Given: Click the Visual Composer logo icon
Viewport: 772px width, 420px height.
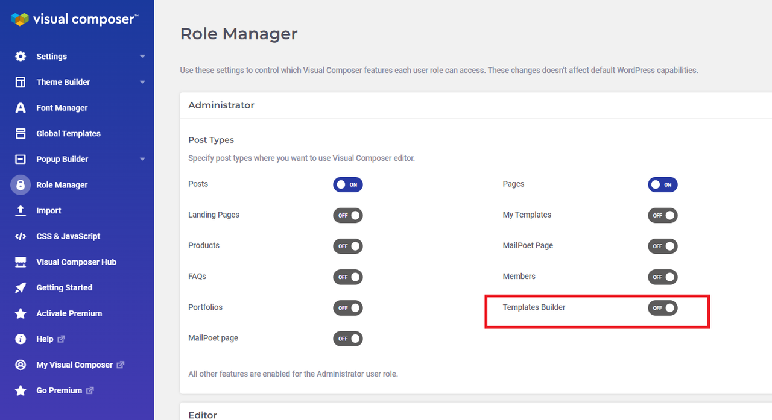Looking at the screenshot, I should tap(20, 19).
